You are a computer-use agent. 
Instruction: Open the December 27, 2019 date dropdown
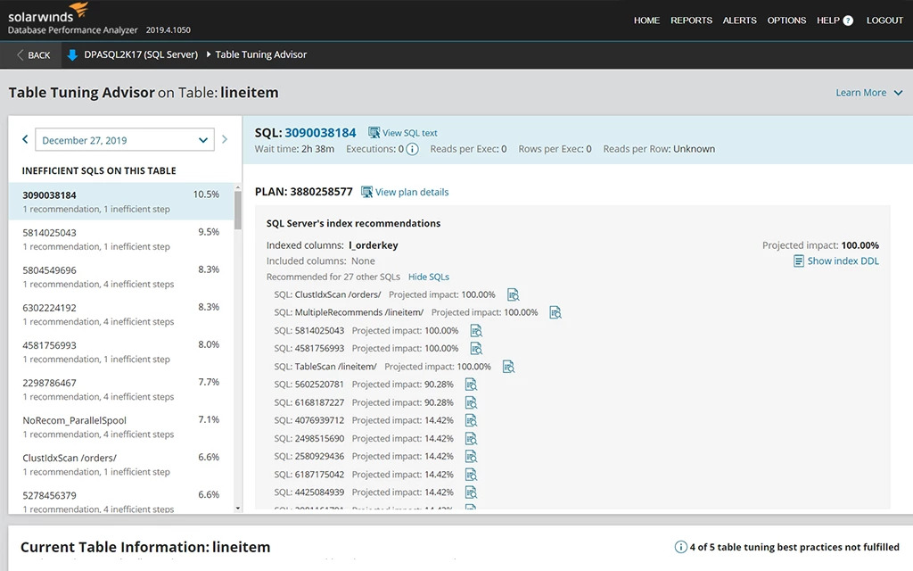[x=125, y=140]
